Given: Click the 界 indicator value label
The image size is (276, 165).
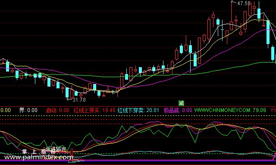Looking at the screenshot, I should (28, 110).
